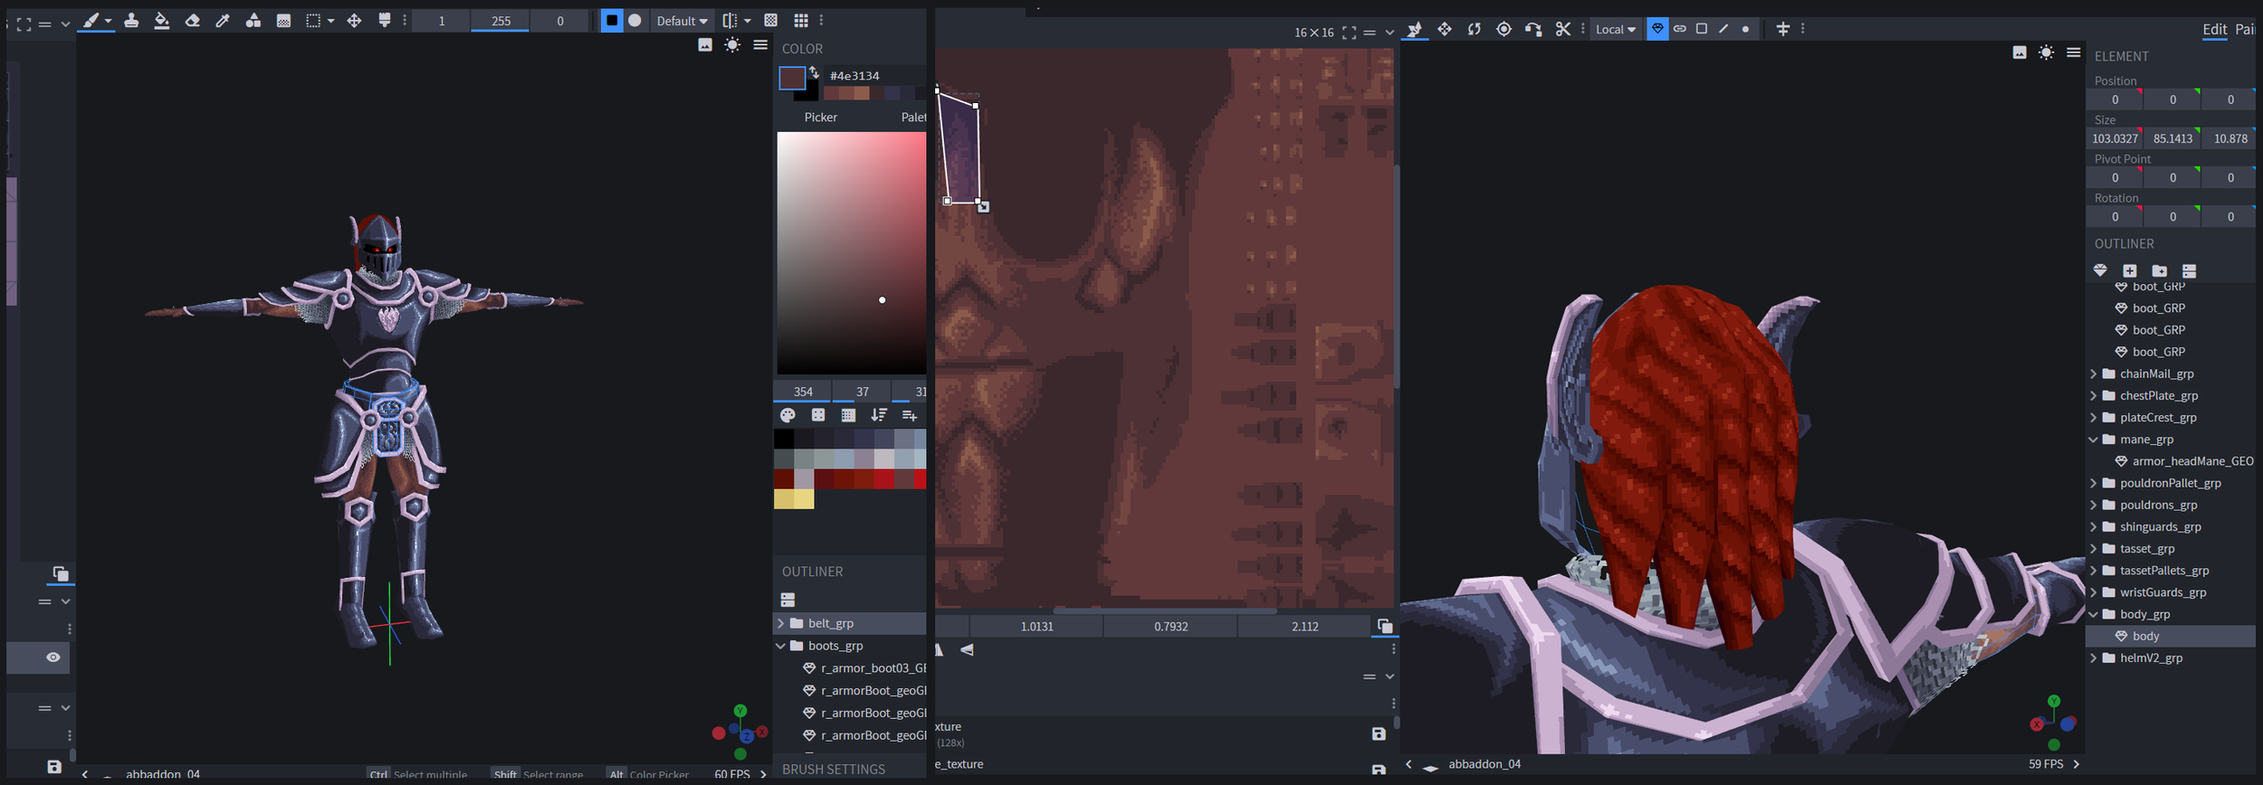Switch selection mode to Linked

[1680, 29]
